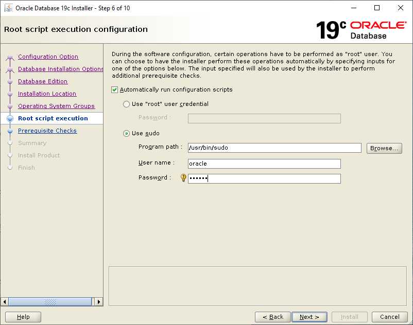
Task: Click the Browse button for sudo path
Action: tap(384, 148)
